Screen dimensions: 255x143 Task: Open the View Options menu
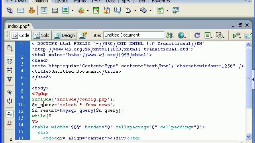pos(209,35)
